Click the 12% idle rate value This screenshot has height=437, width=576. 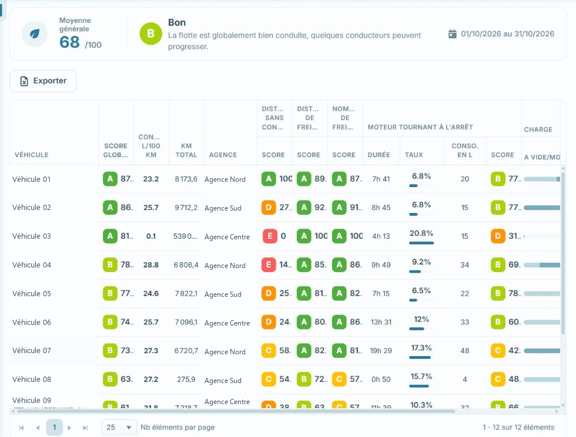point(421,319)
